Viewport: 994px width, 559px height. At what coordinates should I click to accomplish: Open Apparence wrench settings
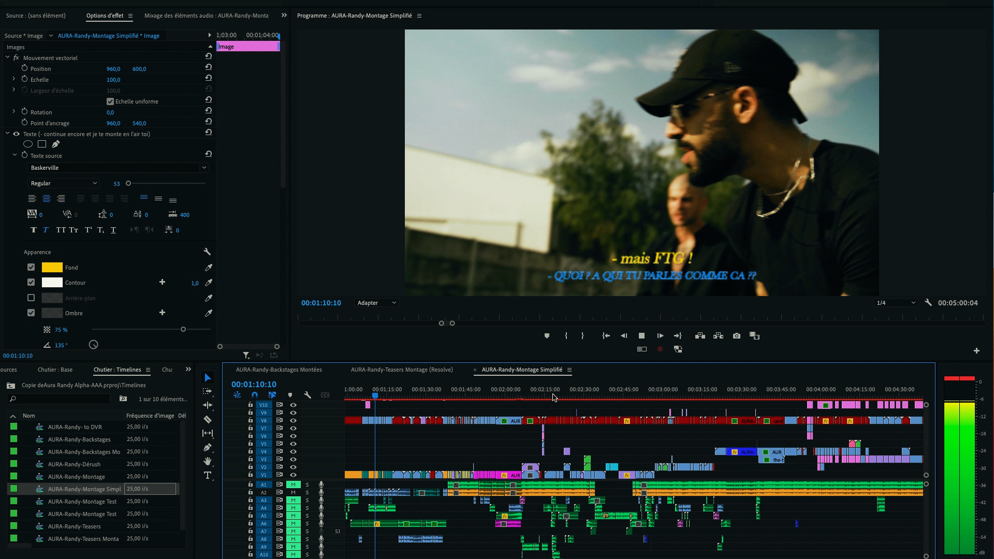(x=207, y=252)
